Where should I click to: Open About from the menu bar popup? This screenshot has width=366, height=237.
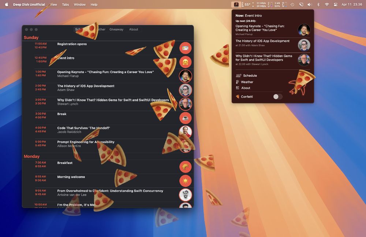(x=246, y=88)
